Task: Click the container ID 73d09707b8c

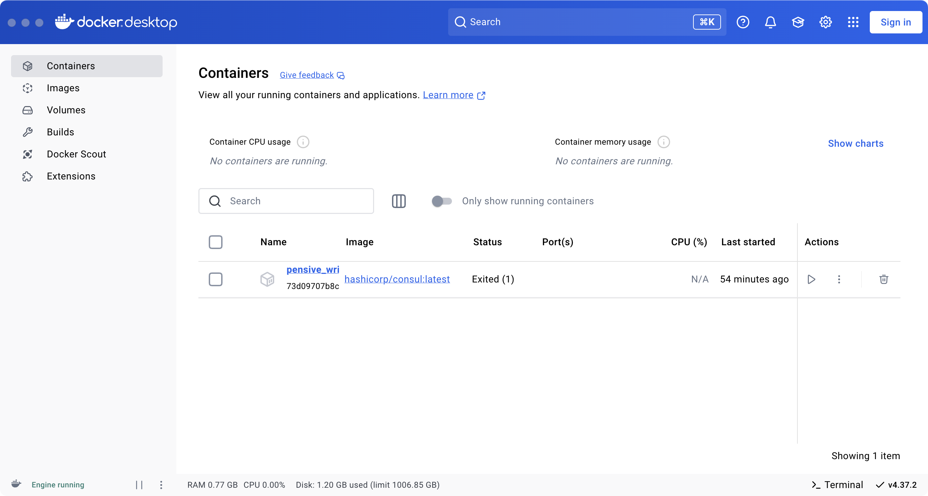Action: point(313,286)
